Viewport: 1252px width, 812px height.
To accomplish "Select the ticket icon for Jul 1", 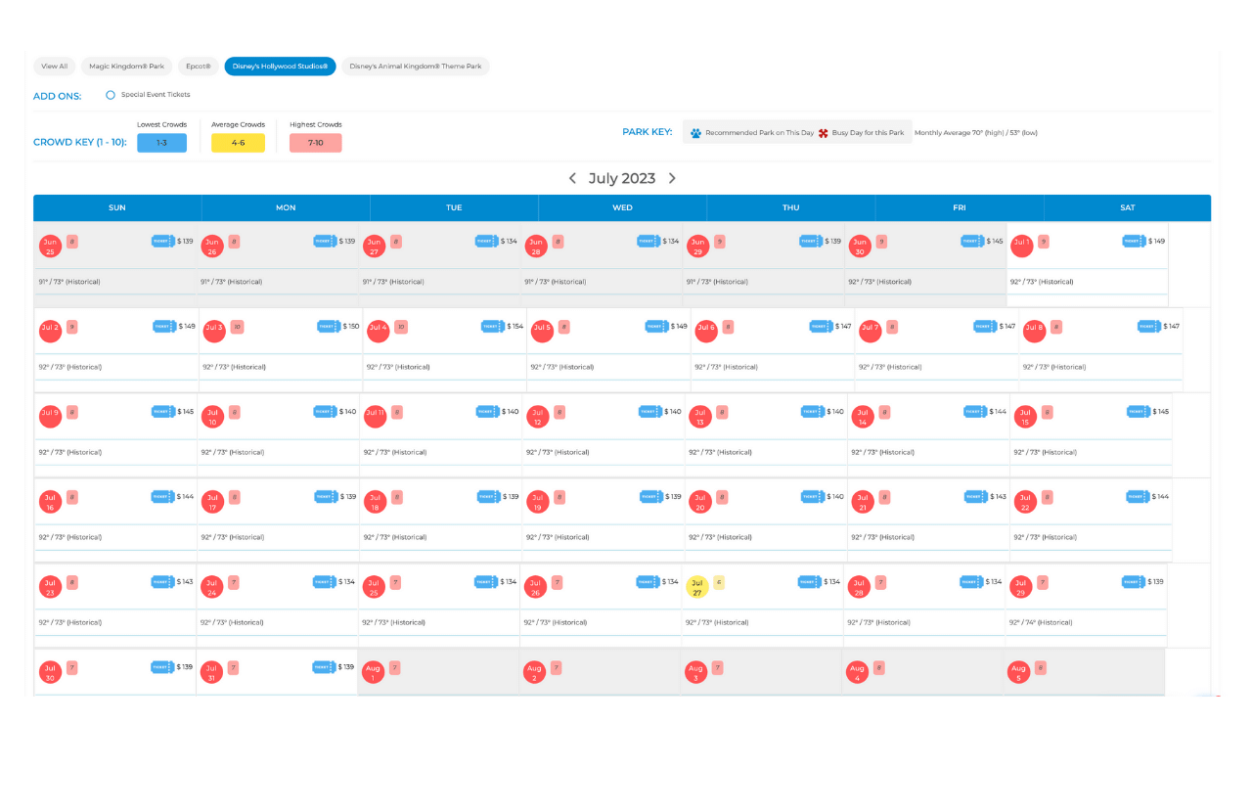I will [x=1135, y=241].
